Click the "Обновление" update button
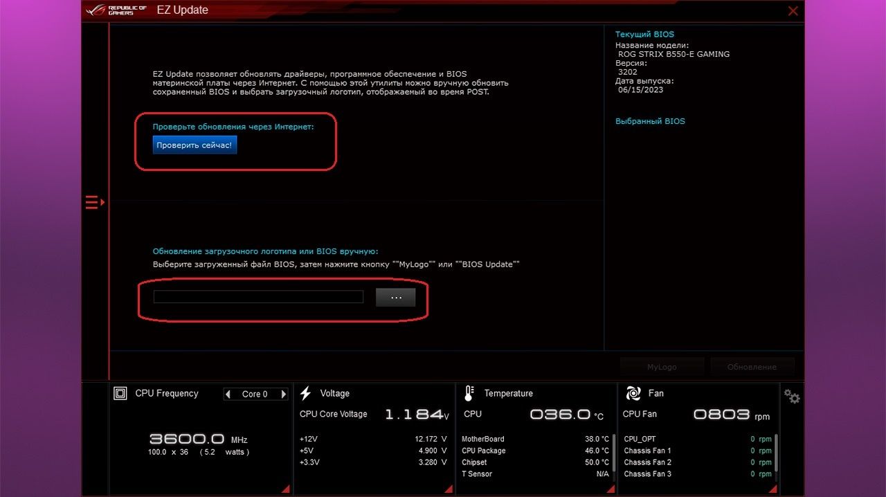Viewport: 886px width, 497px height. pos(752,367)
